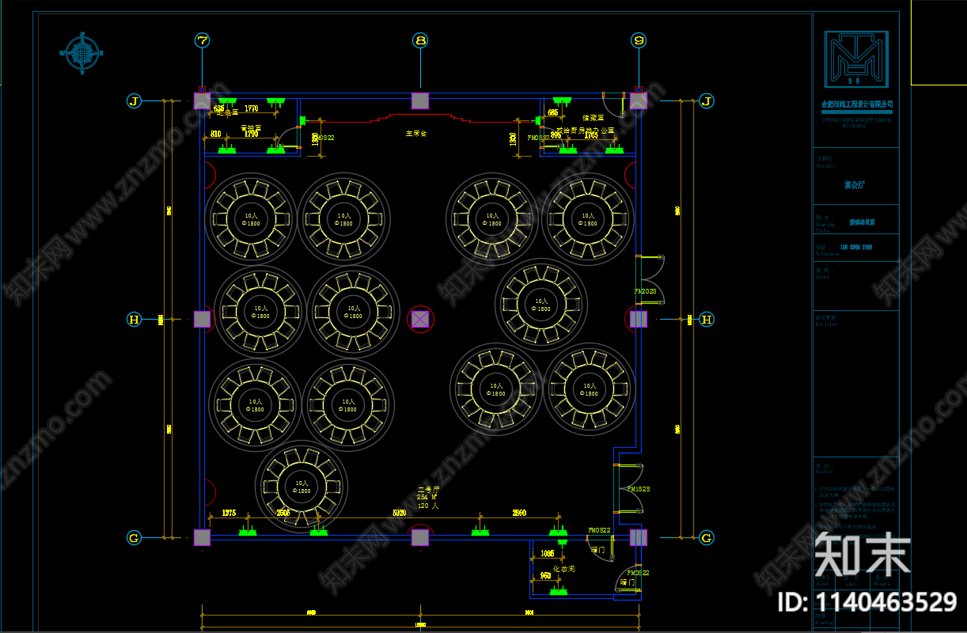Click the Project label in title block

[825, 167]
